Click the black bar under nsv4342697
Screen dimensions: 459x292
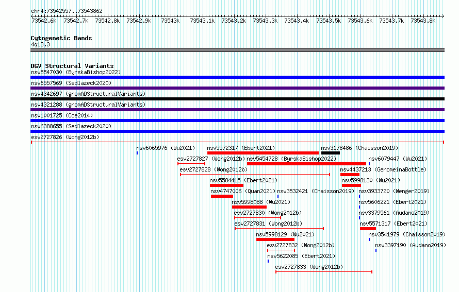237,99
